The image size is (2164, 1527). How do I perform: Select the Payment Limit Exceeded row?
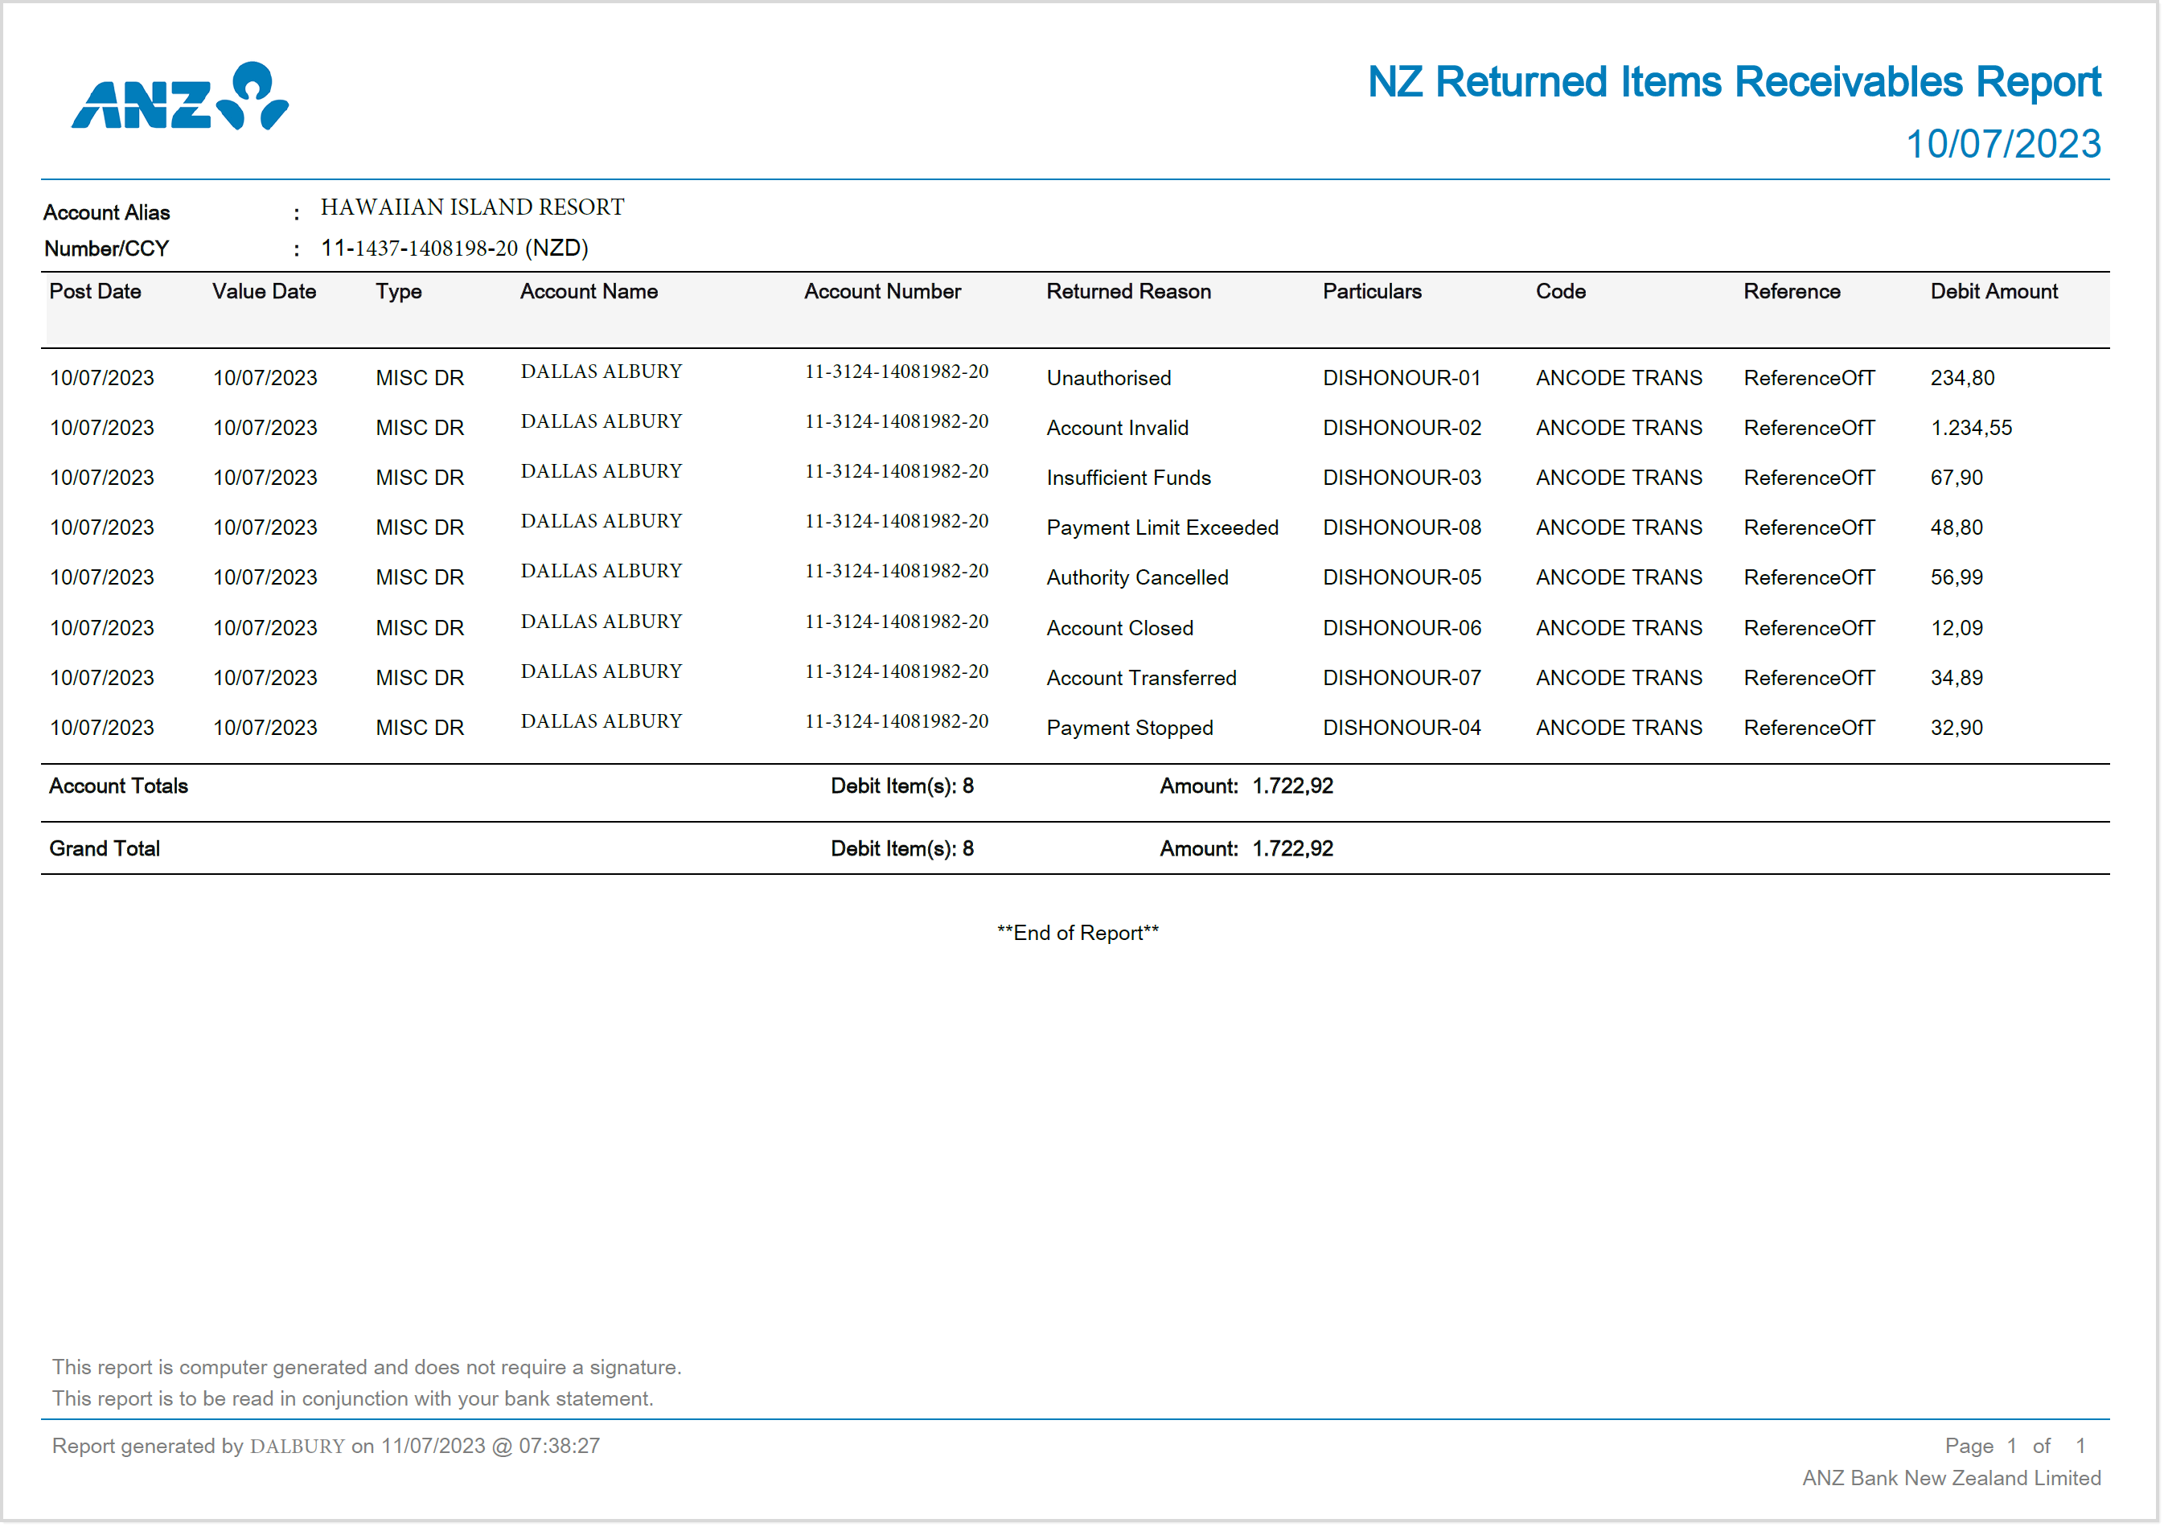(x=1162, y=527)
